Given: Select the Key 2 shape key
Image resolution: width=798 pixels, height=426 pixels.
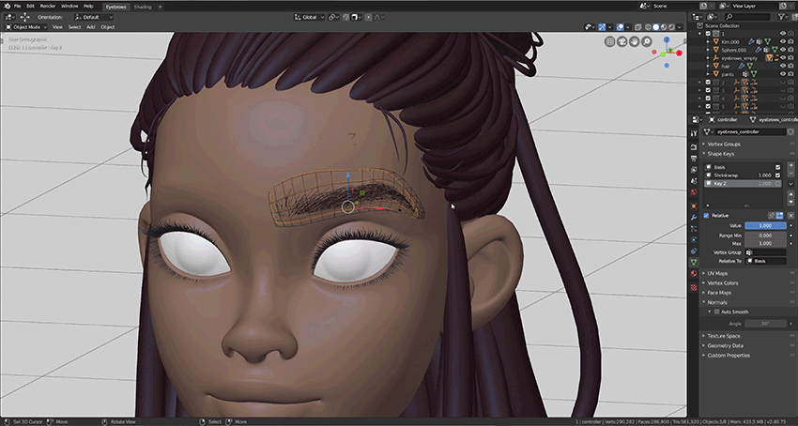Looking at the screenshot, I should click(743, 183).
